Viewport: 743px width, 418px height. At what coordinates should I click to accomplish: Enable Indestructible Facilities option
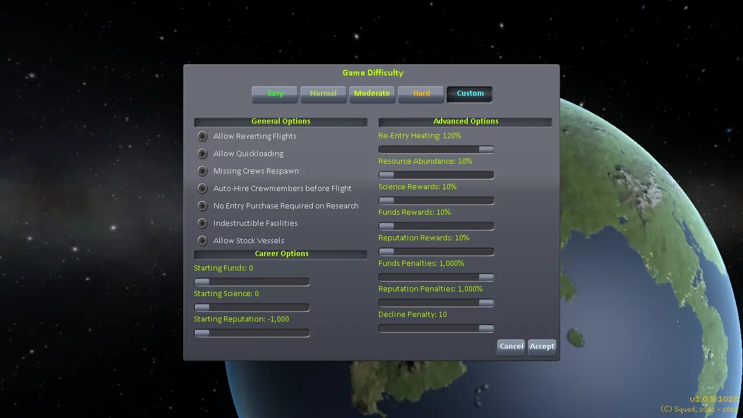(202, 224)
